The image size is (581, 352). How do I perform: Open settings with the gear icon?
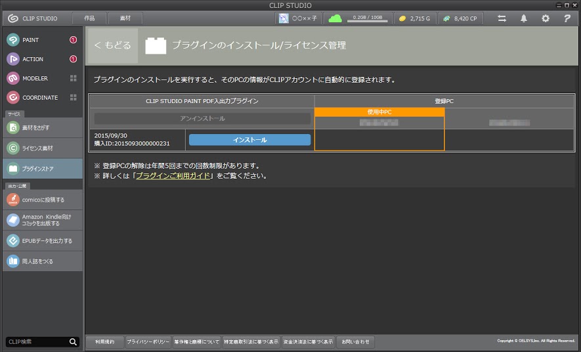click(x=546, y=18)
